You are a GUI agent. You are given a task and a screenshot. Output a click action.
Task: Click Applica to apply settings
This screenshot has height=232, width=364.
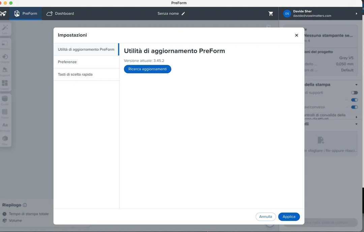(x=289, y=217)
